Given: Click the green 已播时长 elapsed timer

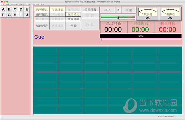Looking at the screenshot, I should pos(141,27).
